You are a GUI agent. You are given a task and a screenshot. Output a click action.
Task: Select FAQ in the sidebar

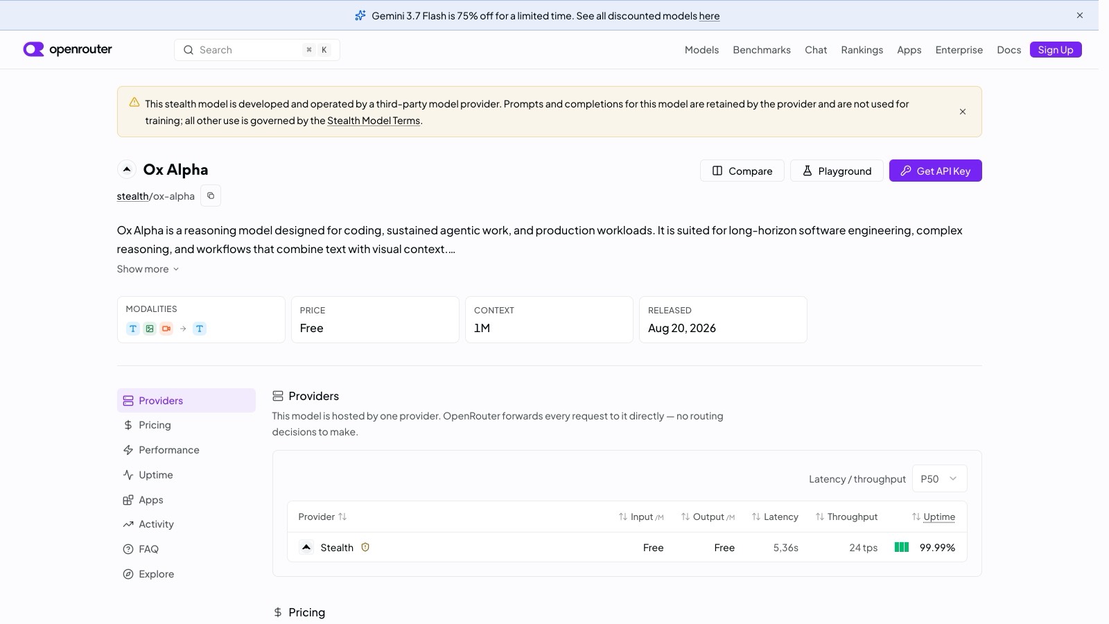coord(186,549)
